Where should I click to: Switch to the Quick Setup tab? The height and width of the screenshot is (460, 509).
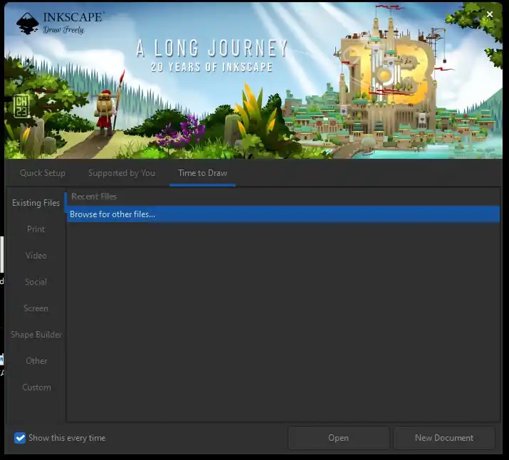point(43,173)
